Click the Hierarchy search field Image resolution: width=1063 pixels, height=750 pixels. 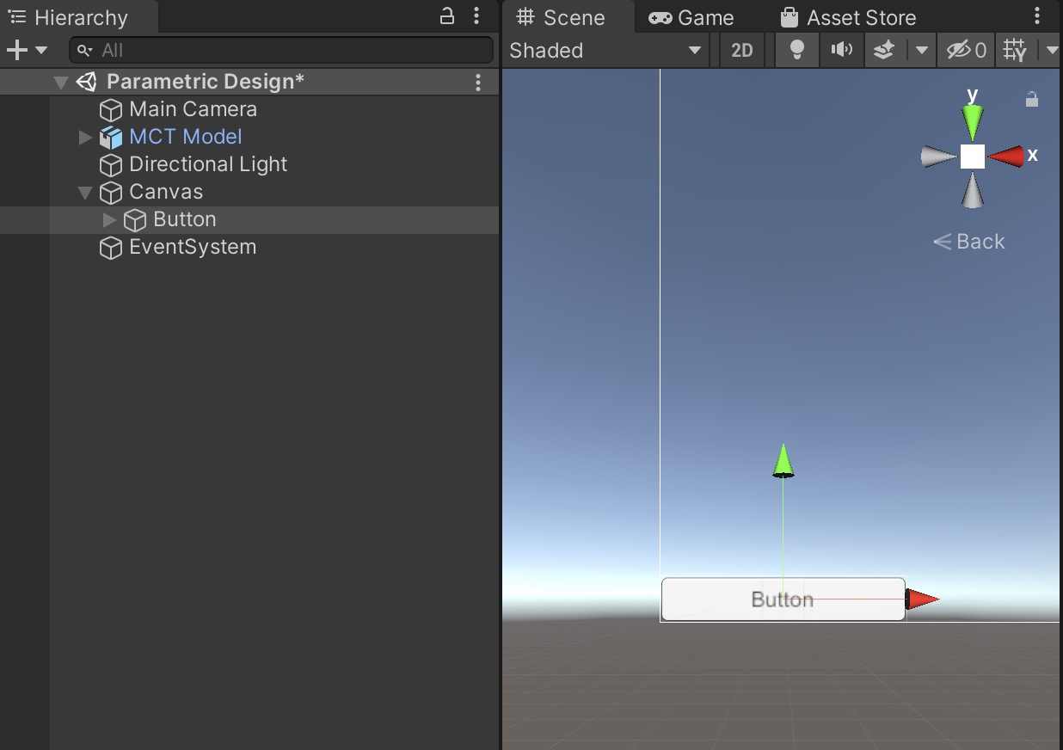(x=281, y=50)
